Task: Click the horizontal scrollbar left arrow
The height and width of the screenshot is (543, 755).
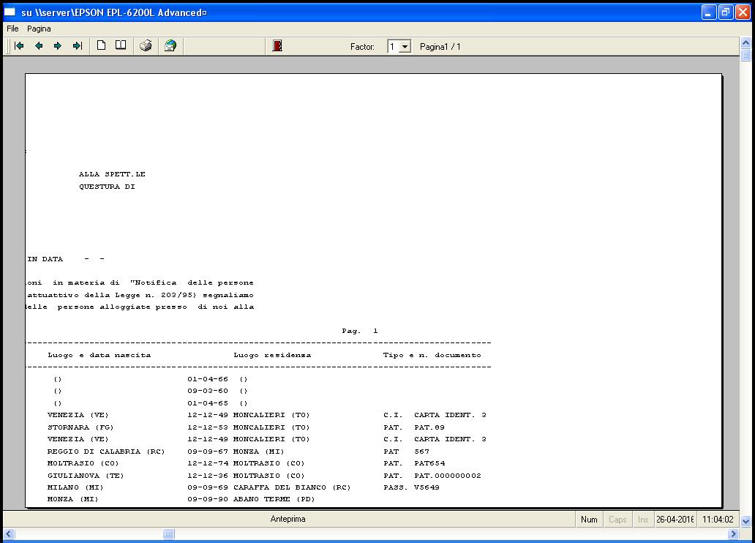Action: coord(9,533)
